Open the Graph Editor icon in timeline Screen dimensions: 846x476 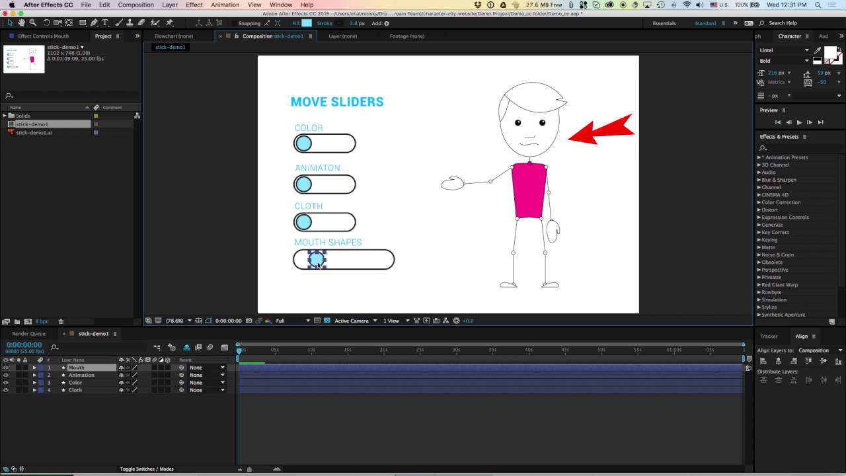tap(225, 347)
